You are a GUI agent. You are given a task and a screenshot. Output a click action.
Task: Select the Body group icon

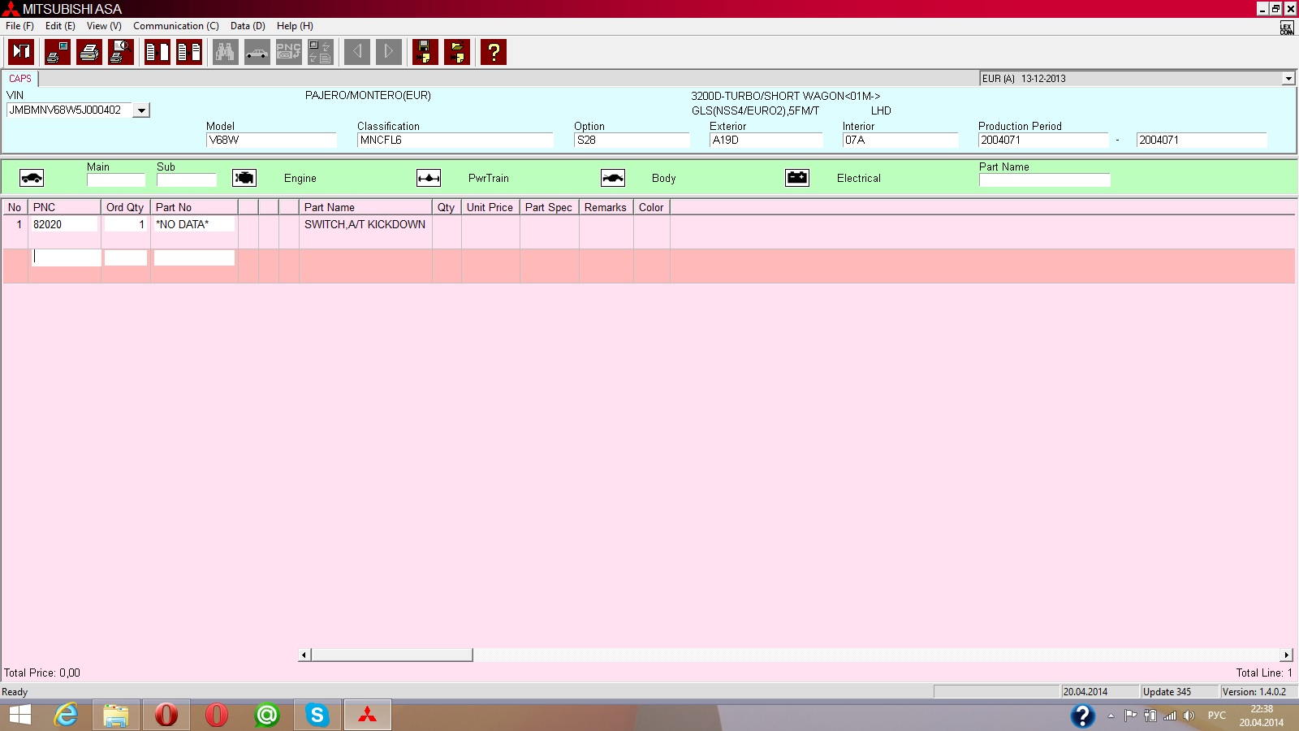613,178
